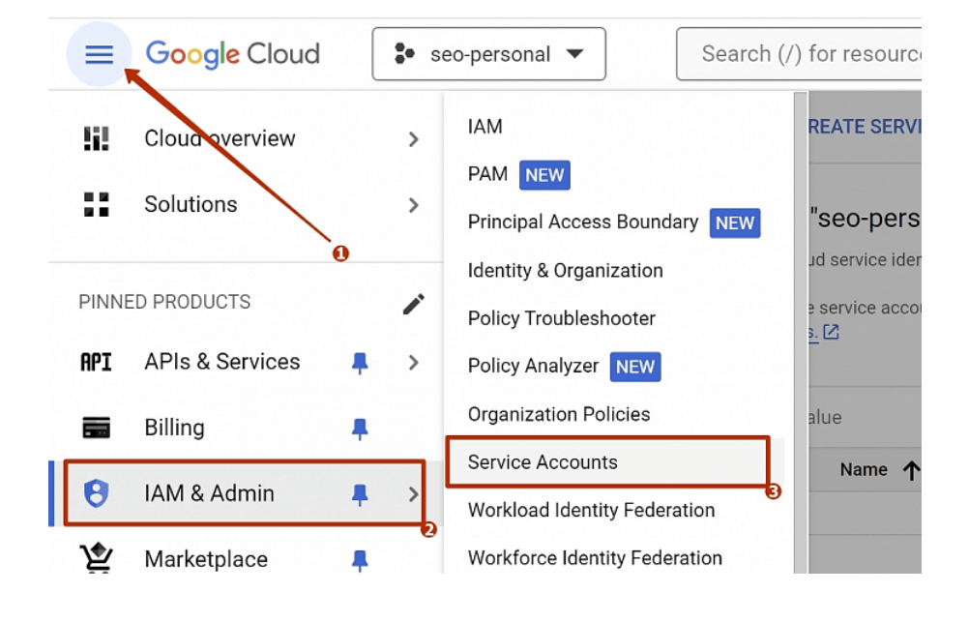Click the APIs & Services API icon
The image size is (969, 623).
coord(96,362)
